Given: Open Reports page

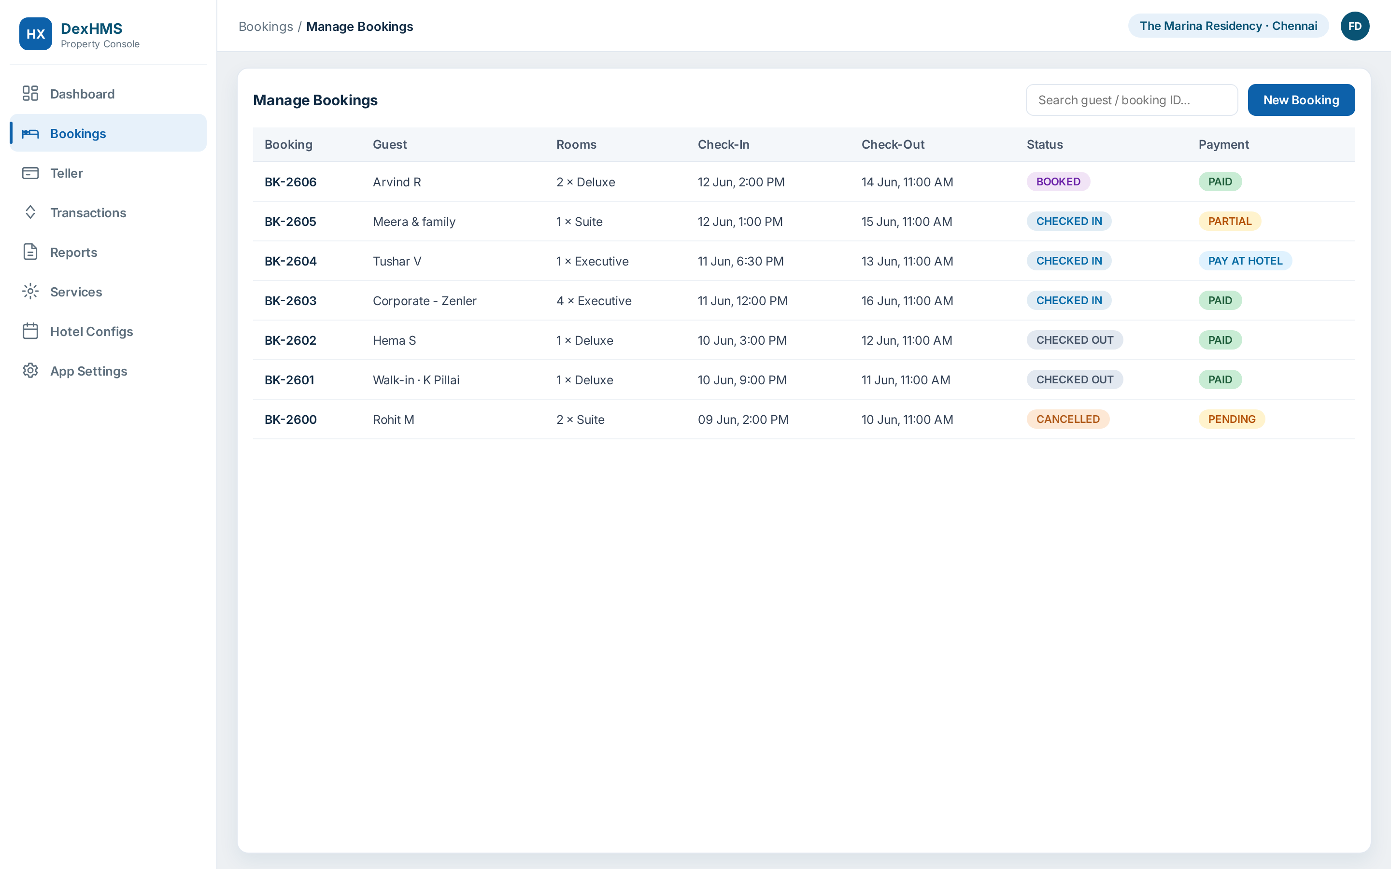Looking at the screenshot, I should (108, 252).
